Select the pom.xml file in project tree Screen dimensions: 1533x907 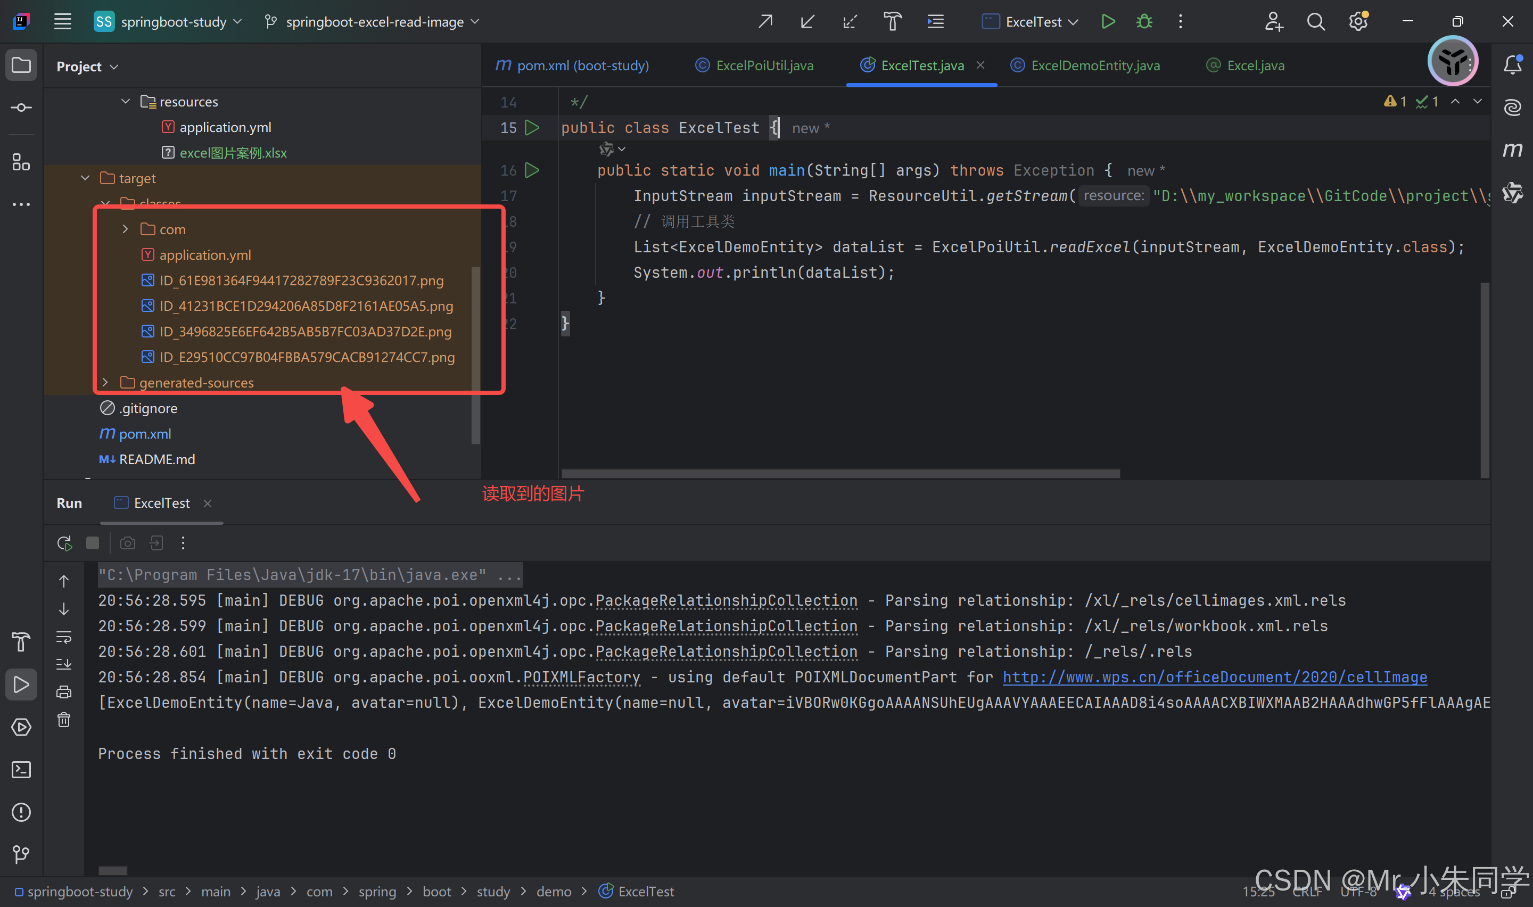click(x=135, y=433)
